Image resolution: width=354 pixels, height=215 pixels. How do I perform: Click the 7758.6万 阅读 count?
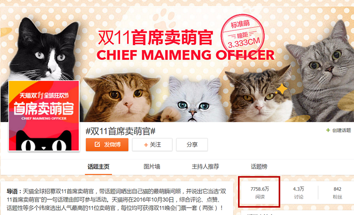[x=260, y=192]
